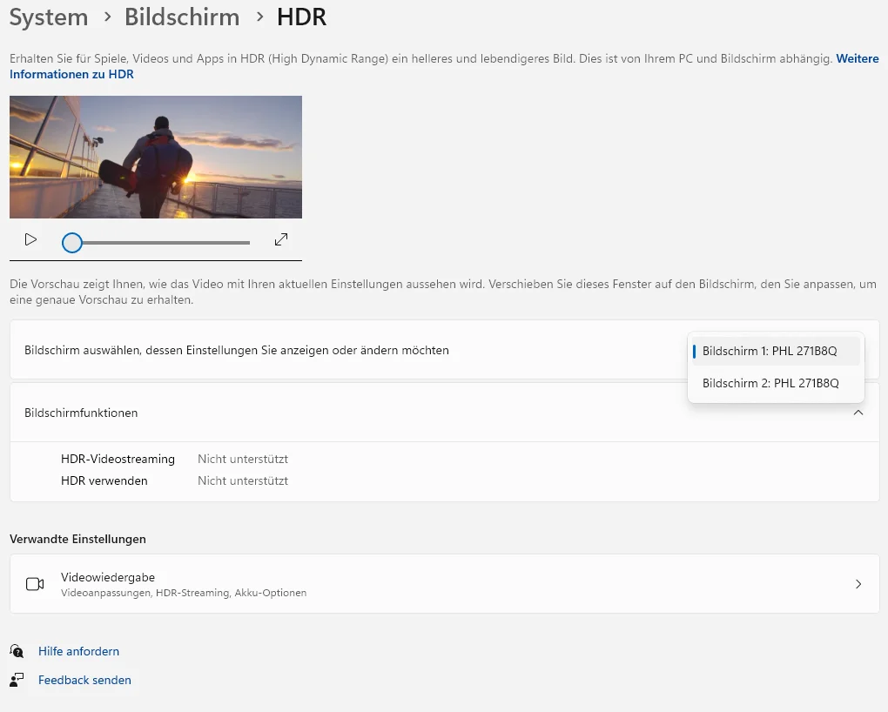Click Videoanpassungen, HDR-Streaming, Akku-Optionen subtitle

click(x=184, y=593)
